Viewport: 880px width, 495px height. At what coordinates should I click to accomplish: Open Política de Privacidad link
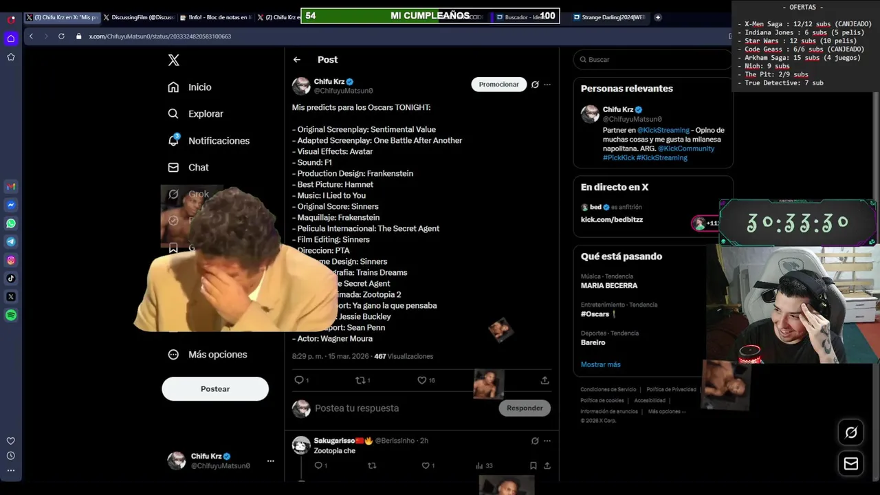tap(672, 390)
